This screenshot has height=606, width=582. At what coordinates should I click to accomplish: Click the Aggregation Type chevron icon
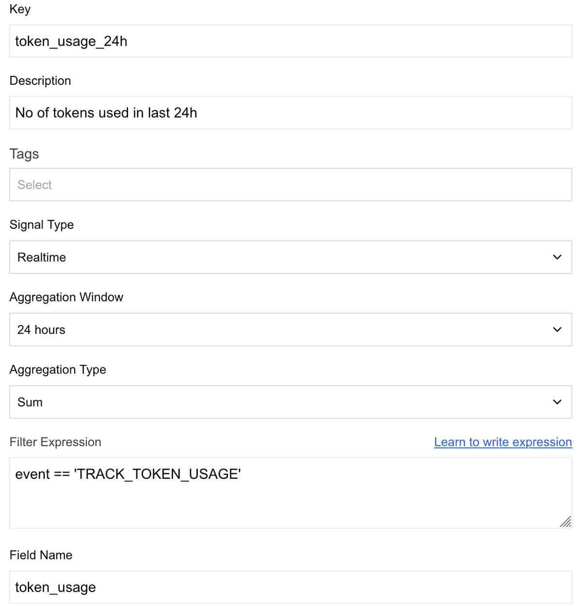pos(557,402)
